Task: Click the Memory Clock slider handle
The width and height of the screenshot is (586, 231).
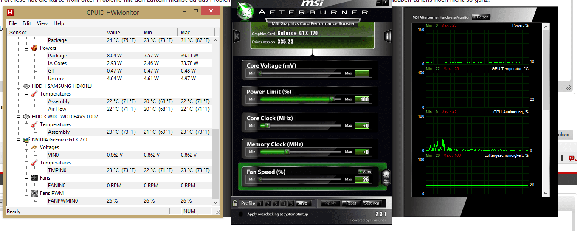Action: [287, 152]
